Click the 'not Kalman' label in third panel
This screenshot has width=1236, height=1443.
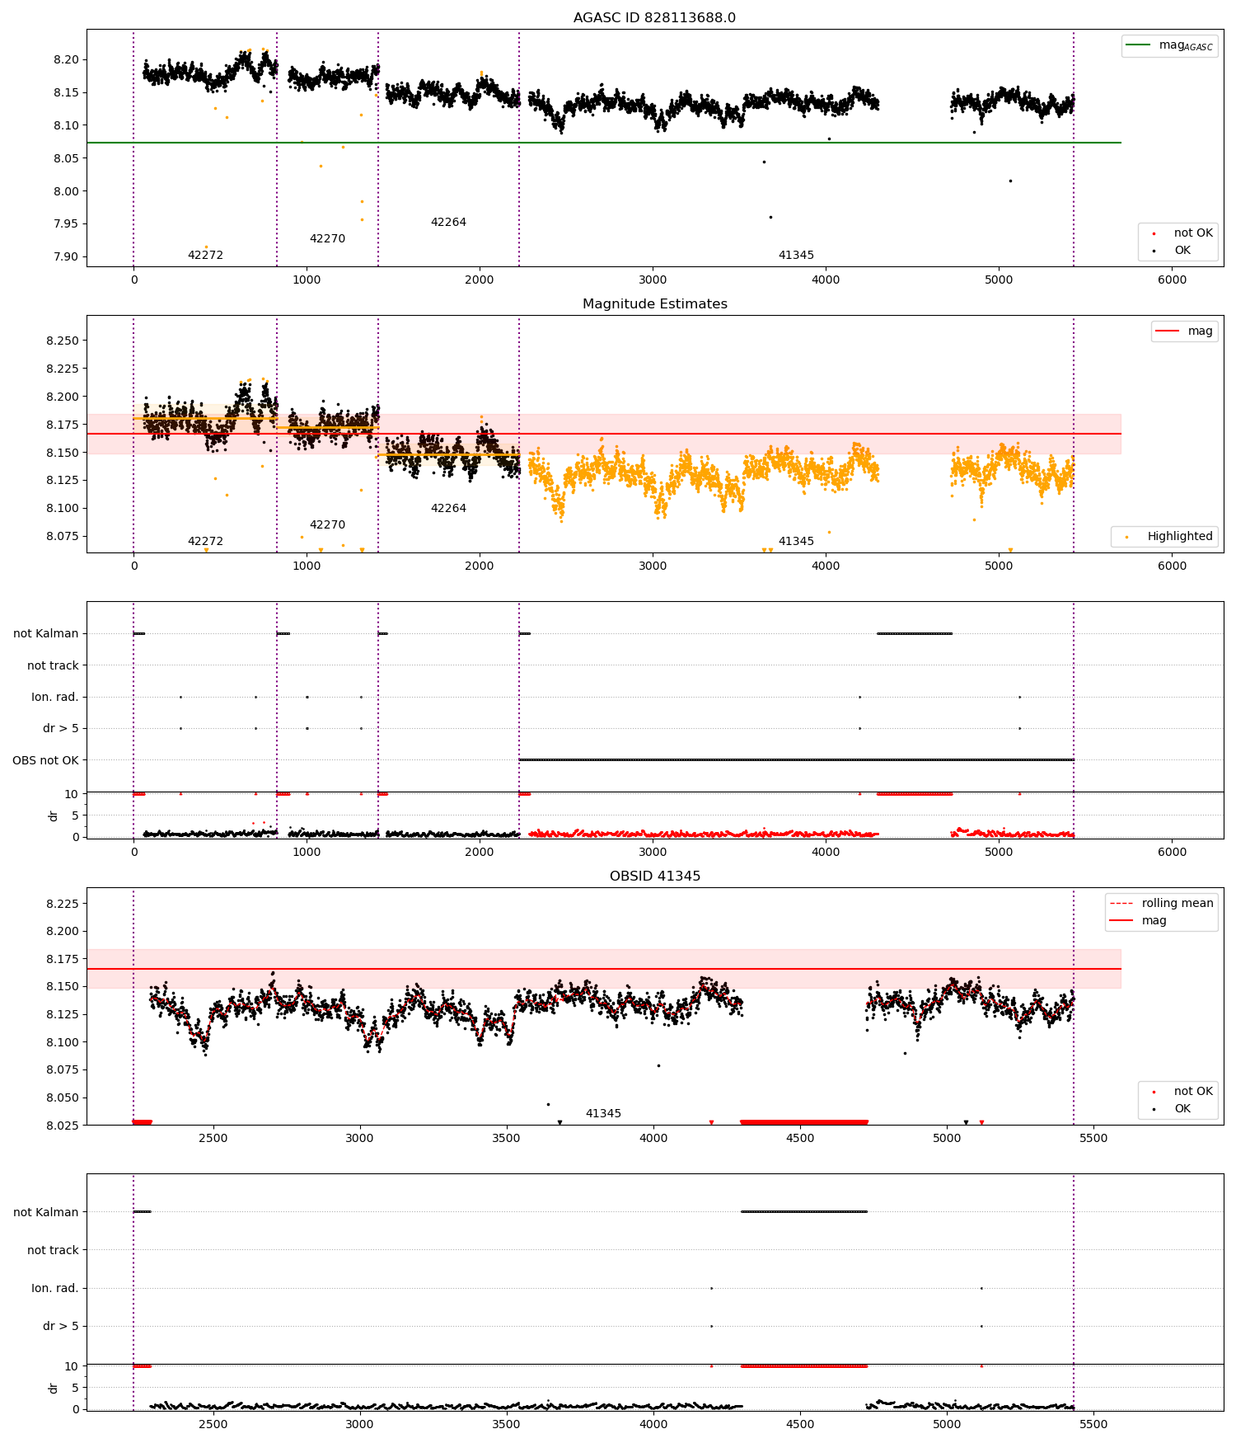pos(46,633)
